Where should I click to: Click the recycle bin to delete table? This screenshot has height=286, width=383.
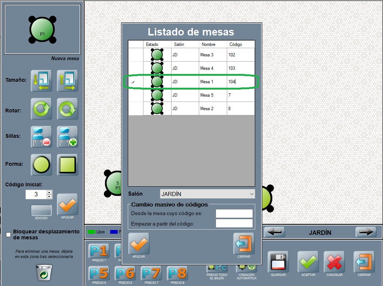[x=44, y=272]
